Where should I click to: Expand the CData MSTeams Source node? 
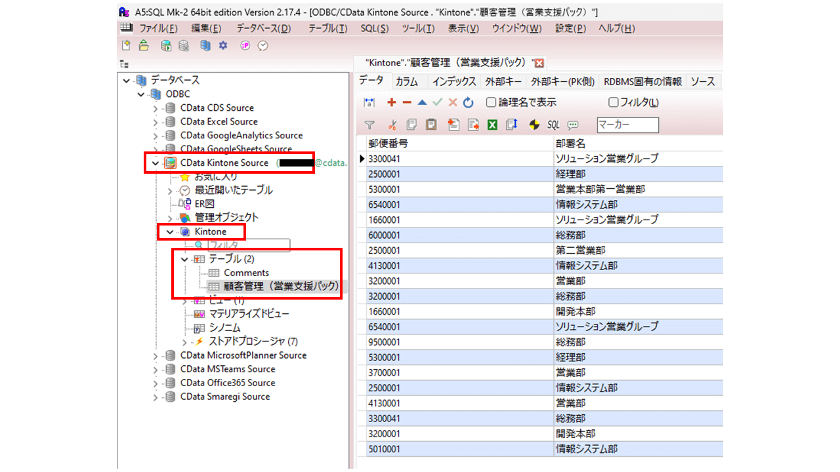(156, 369)
